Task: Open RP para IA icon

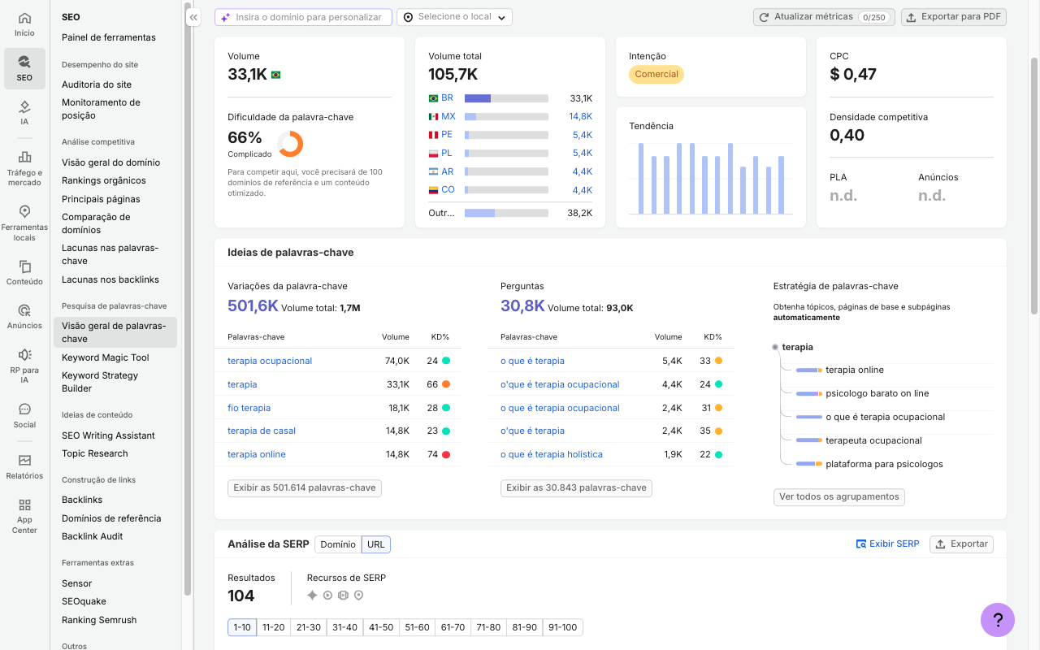Action: click(24, 365)
